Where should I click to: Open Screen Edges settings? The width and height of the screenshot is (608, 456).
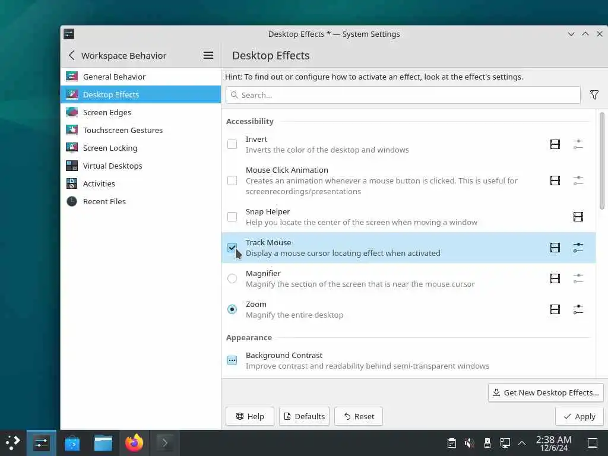(x=140, y=112)
